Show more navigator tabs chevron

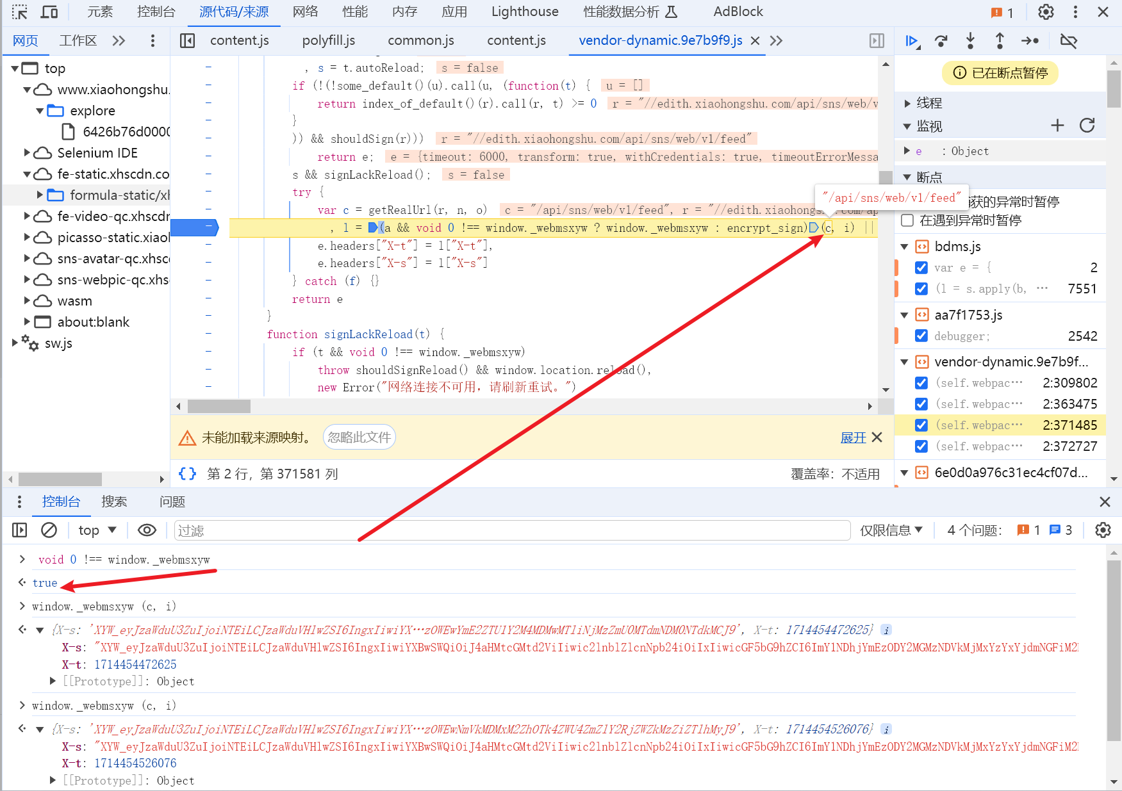(119, 40)
